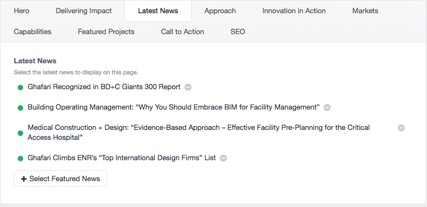Open the Building Operating Management BIM article
This screenshot has height=207, width=427.
pyautogui.click(x=173, y=107)
